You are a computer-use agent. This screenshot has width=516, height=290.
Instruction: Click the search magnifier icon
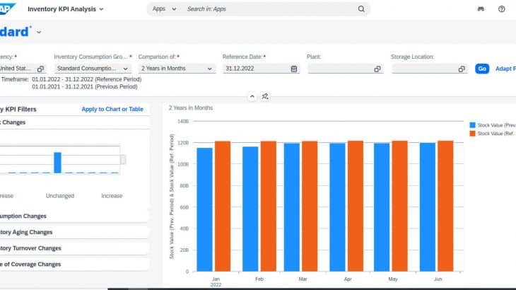tap(361, 9)
